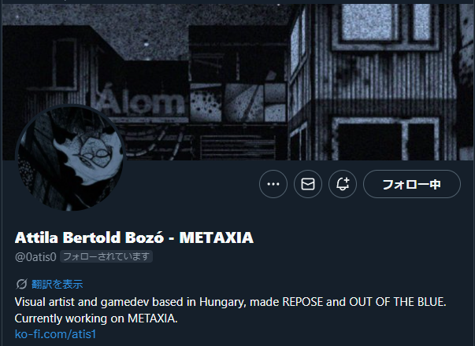Click OUT OF THE BLUE in the bio
The image size is (475, 346).
(x=398, y=302)
